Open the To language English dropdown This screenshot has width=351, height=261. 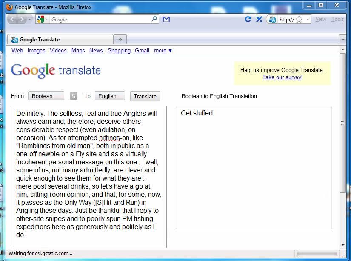110,96
